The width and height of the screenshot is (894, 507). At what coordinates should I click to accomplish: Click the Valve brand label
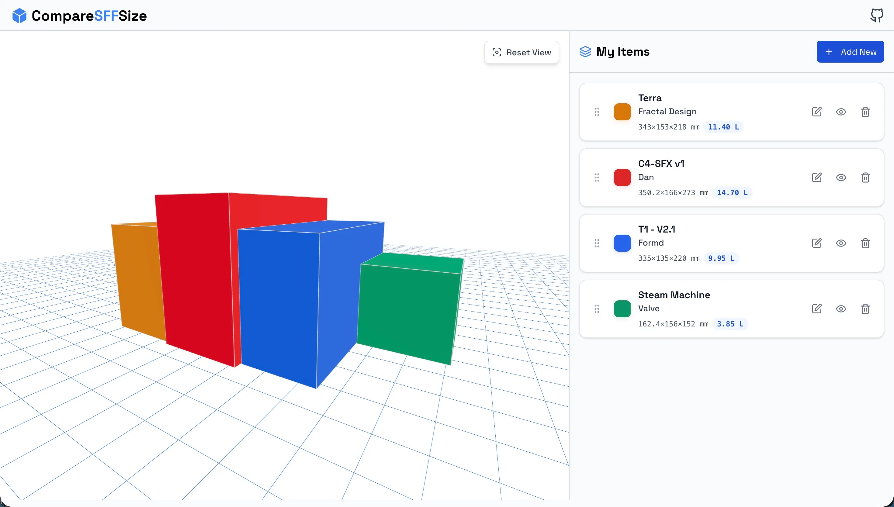click(649, 309)
